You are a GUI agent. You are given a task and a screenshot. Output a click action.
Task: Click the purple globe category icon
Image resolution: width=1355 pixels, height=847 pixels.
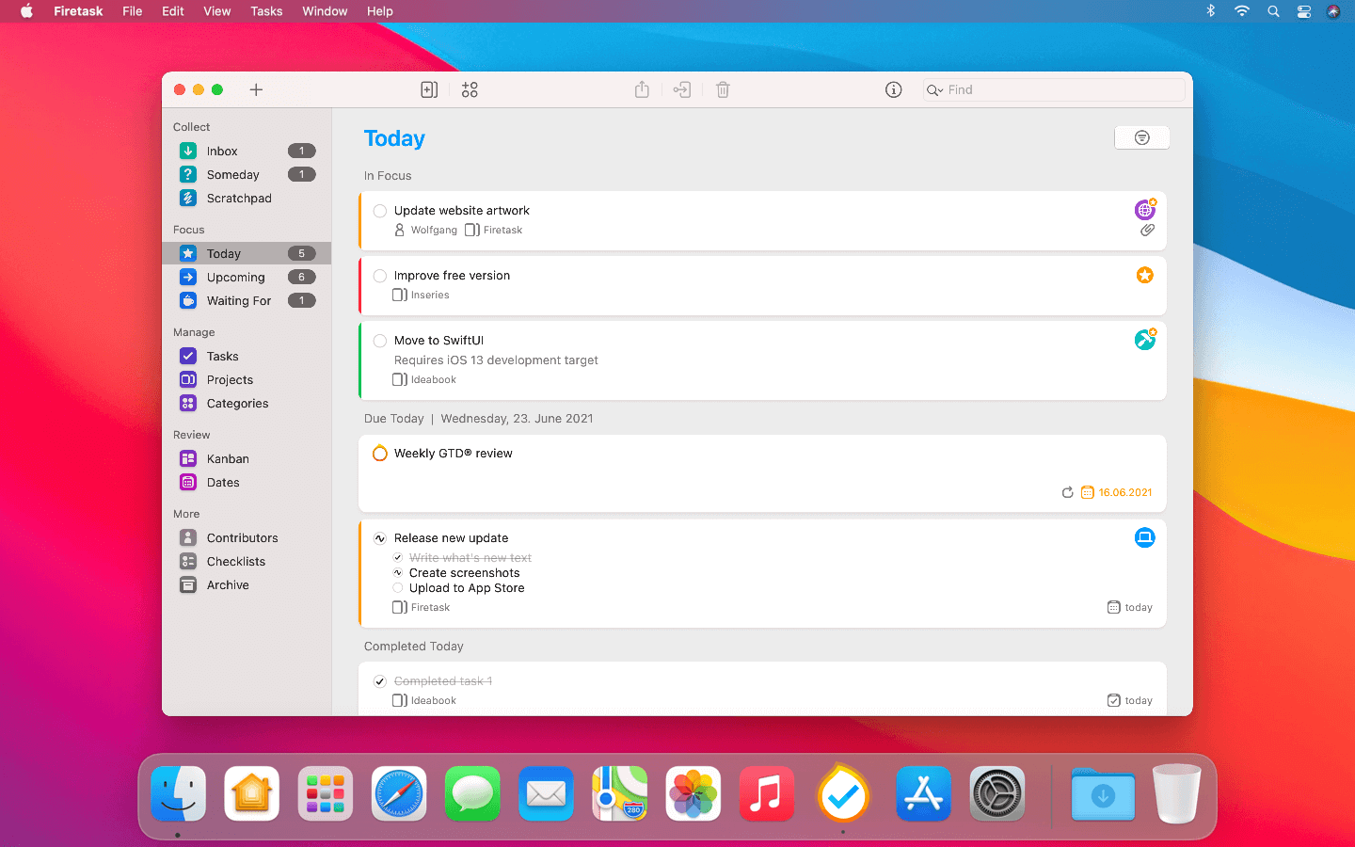(x=1144, y=210)
